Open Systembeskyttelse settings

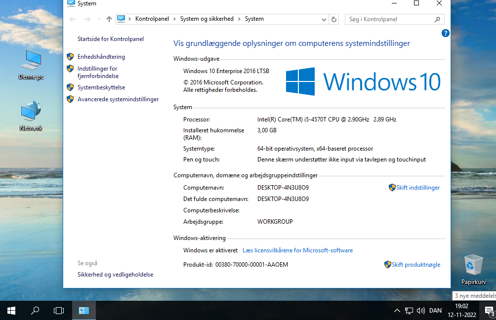pos(101,87)
